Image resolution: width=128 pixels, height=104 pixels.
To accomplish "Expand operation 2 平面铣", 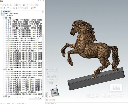I will (x=6, y=22).
